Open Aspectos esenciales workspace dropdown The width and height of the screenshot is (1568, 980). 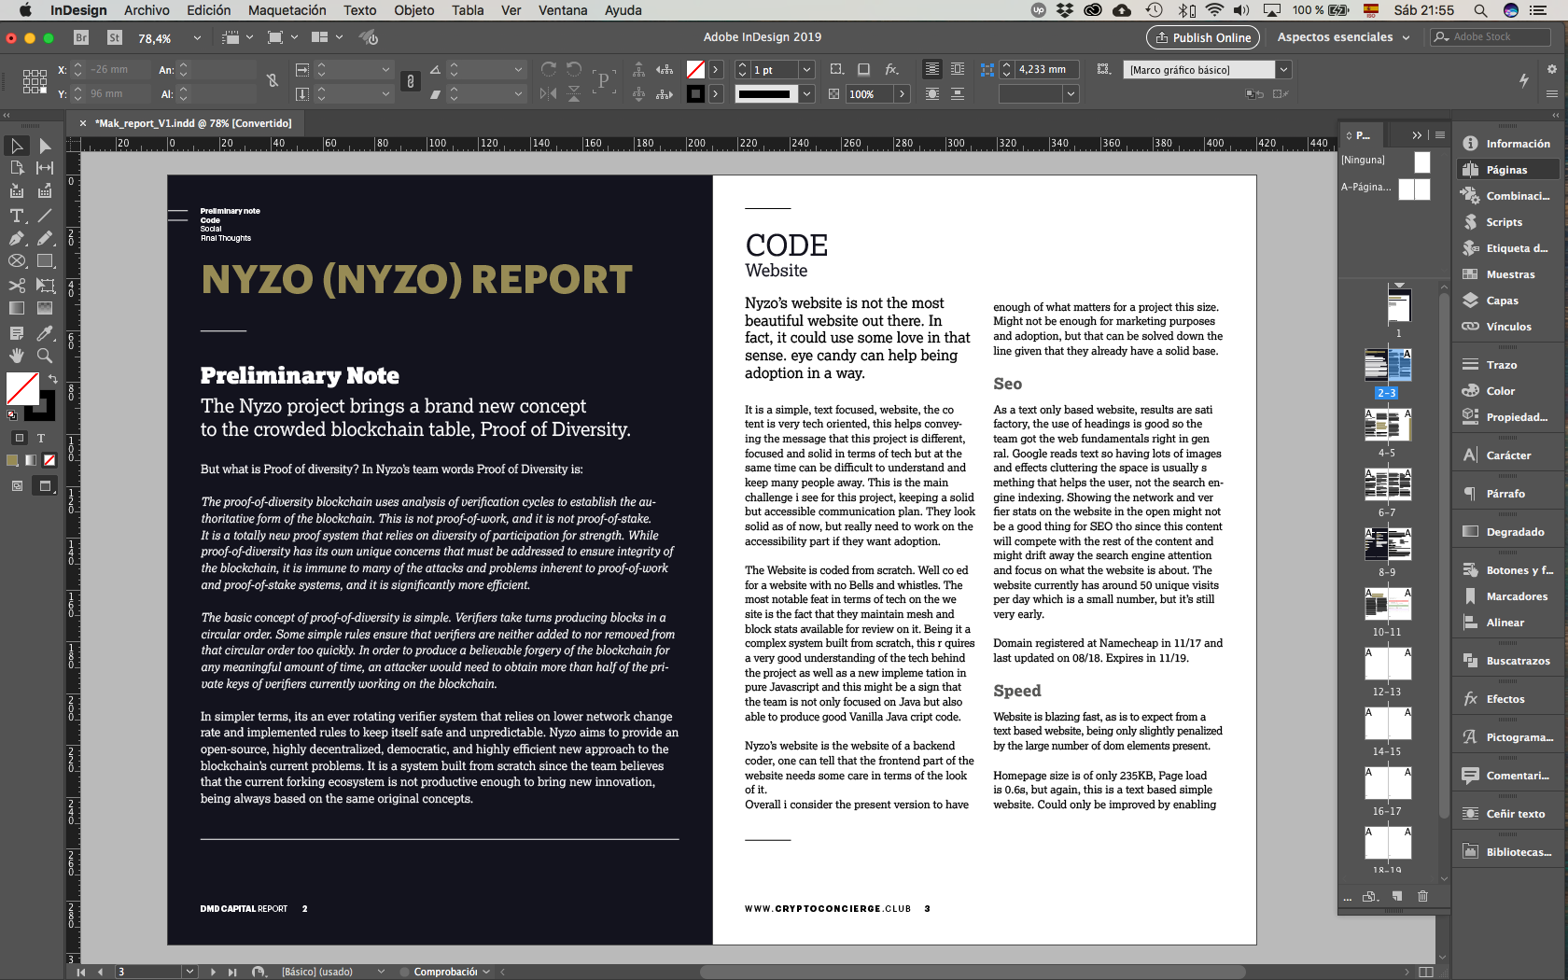coord(1344,37)
